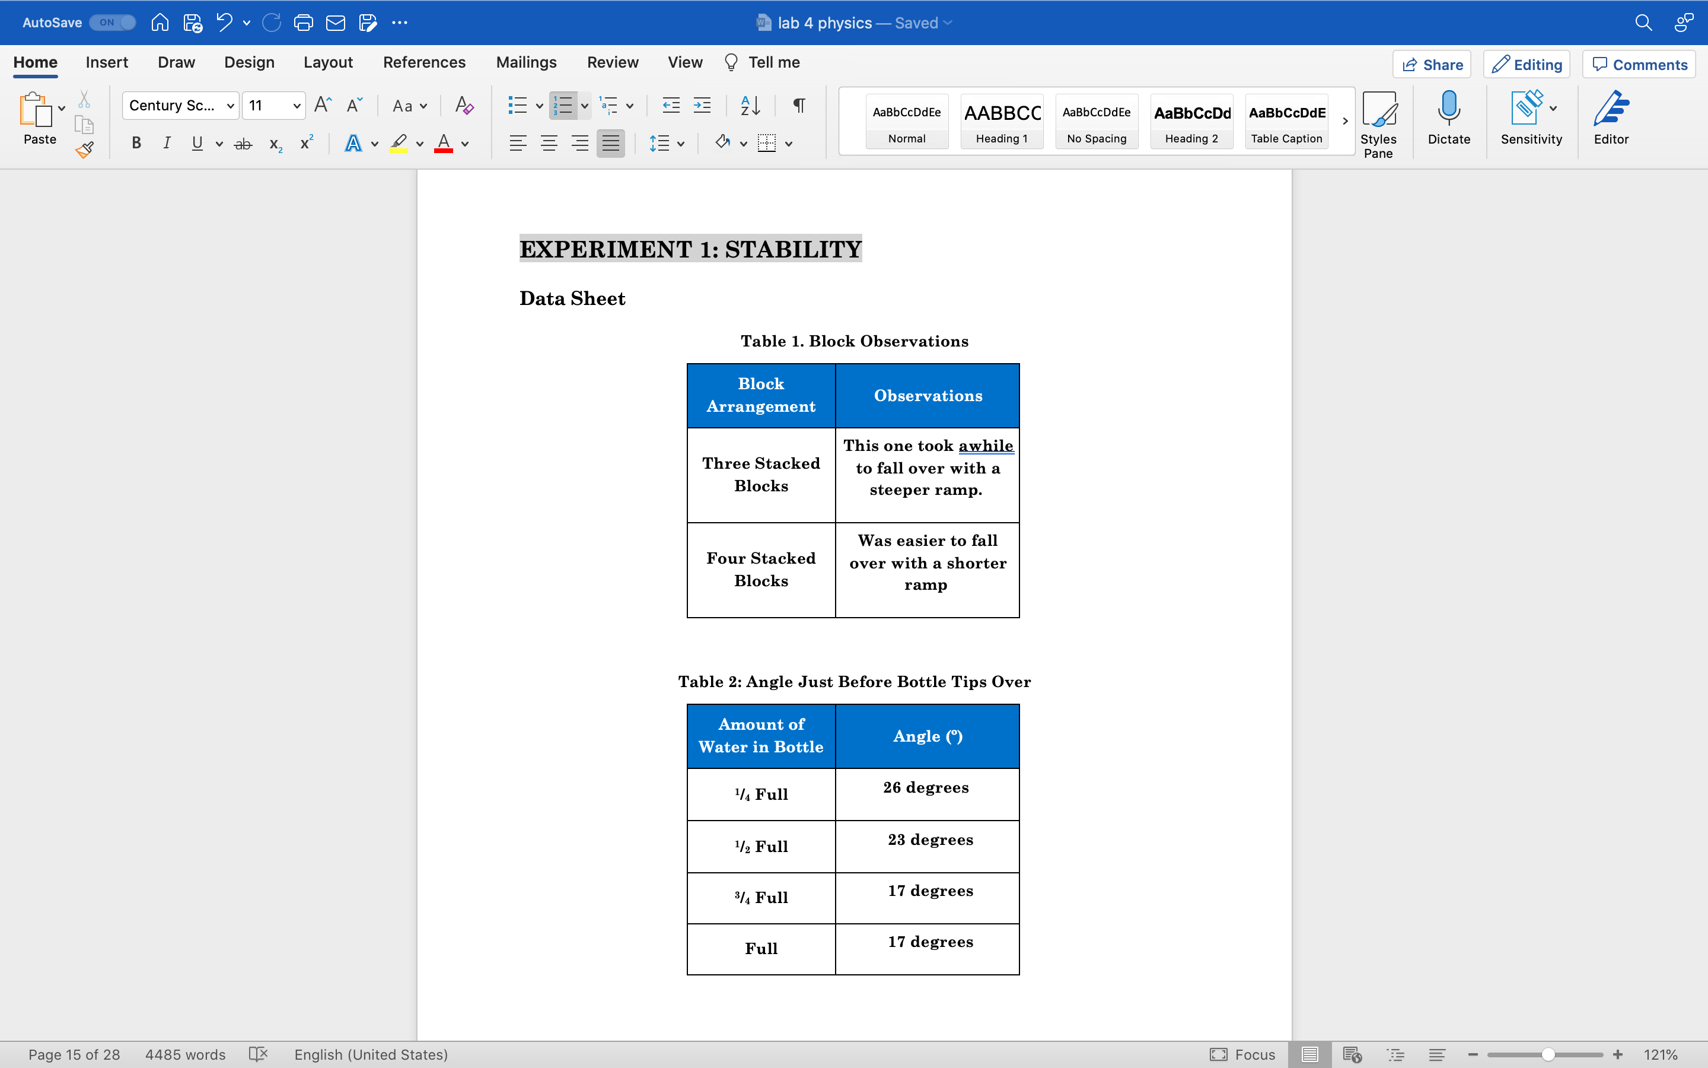Open the Format Painter tool
The image size is (1708, 1068).
click(x=84, y=150)
